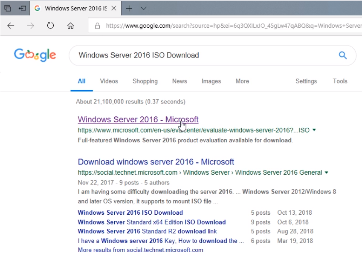Screen dimensions: 362x262
Task: Open dropdown arrow beside technet URL
Action: coord(327,173)
